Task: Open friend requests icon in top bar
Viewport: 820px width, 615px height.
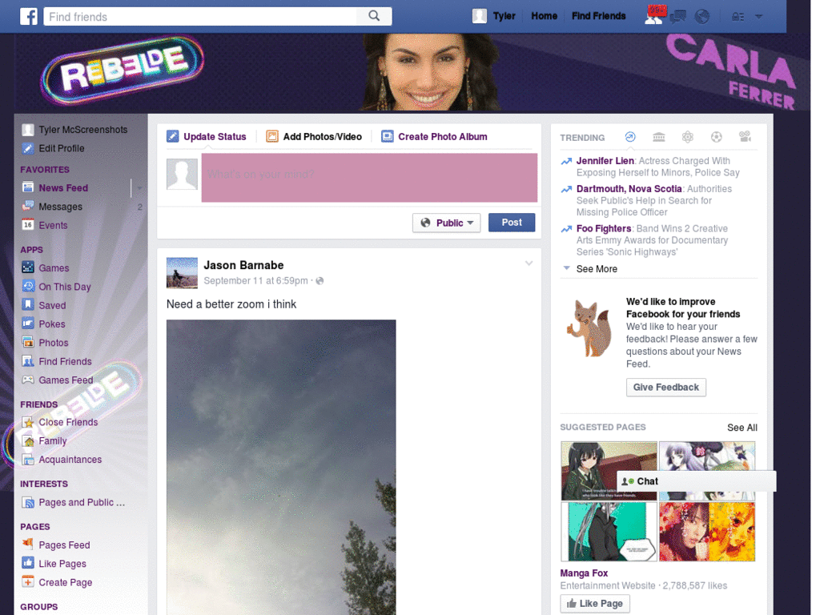Action: click(x=654, y=16)
